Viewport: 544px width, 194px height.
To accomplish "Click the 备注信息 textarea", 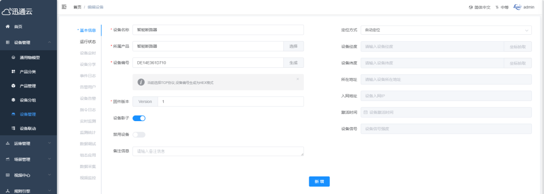I will point(218,151).
